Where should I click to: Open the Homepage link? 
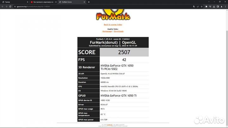(107, 31)
